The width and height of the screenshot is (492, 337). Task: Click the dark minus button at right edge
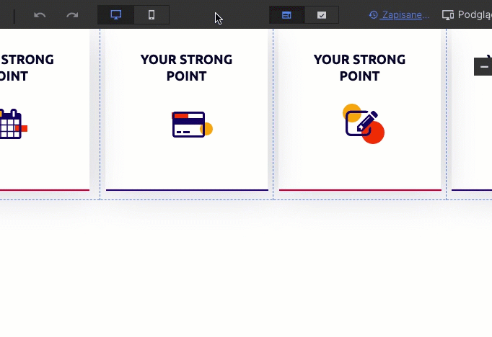pyautogui.click(x=483, y=66)
